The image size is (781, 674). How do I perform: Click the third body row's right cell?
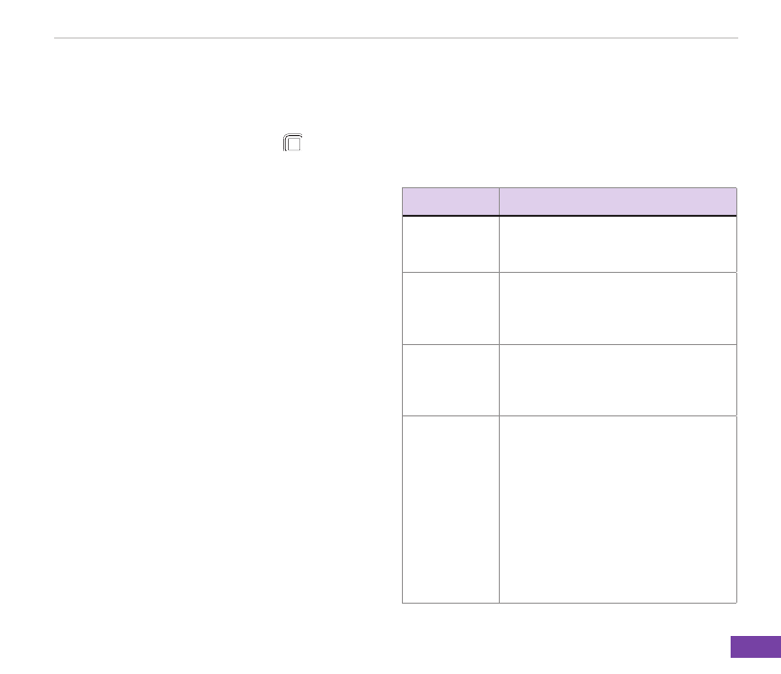[x=618, y=379]
